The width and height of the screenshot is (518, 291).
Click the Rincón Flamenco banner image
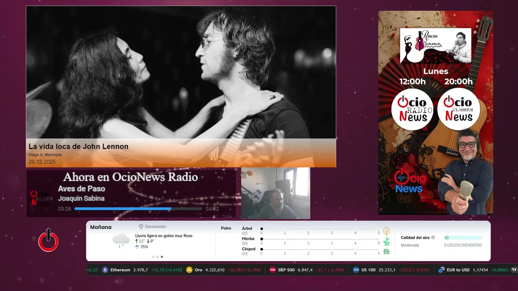click(x=436, y=46)
